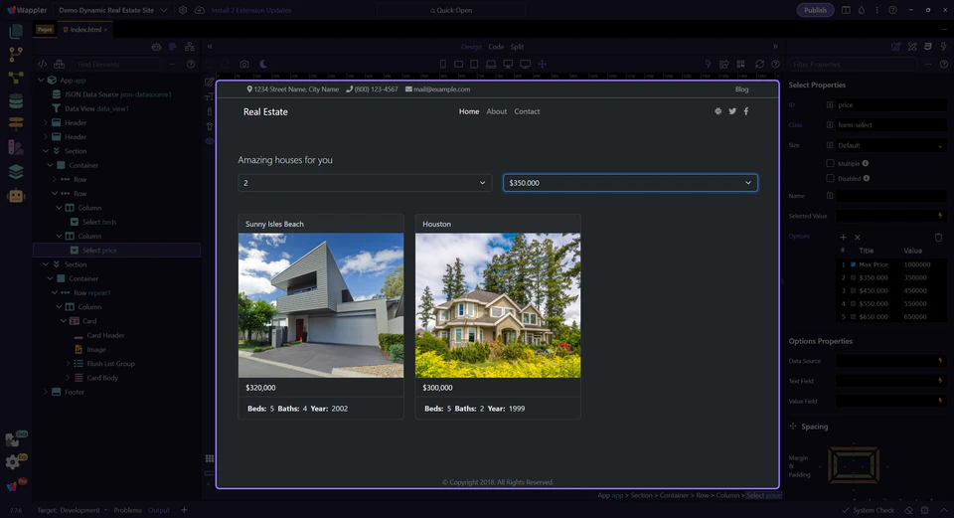Open the $350.000 price dropdown
954x518 pixels.
(630, 183)
